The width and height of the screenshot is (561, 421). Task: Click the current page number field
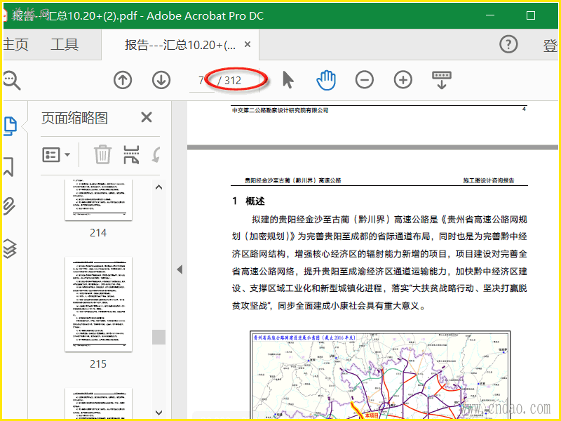point(201,80)
